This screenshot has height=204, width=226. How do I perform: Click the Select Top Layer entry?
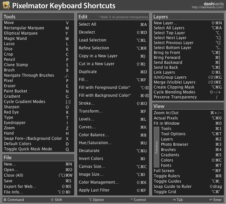(x=188, y=33)
